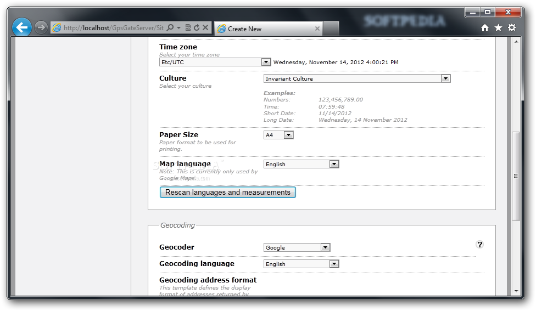This screenshot has width=536, height=311.
Task: Open address bar autocomplete dropdown arrow
Action: click(178, 27)
